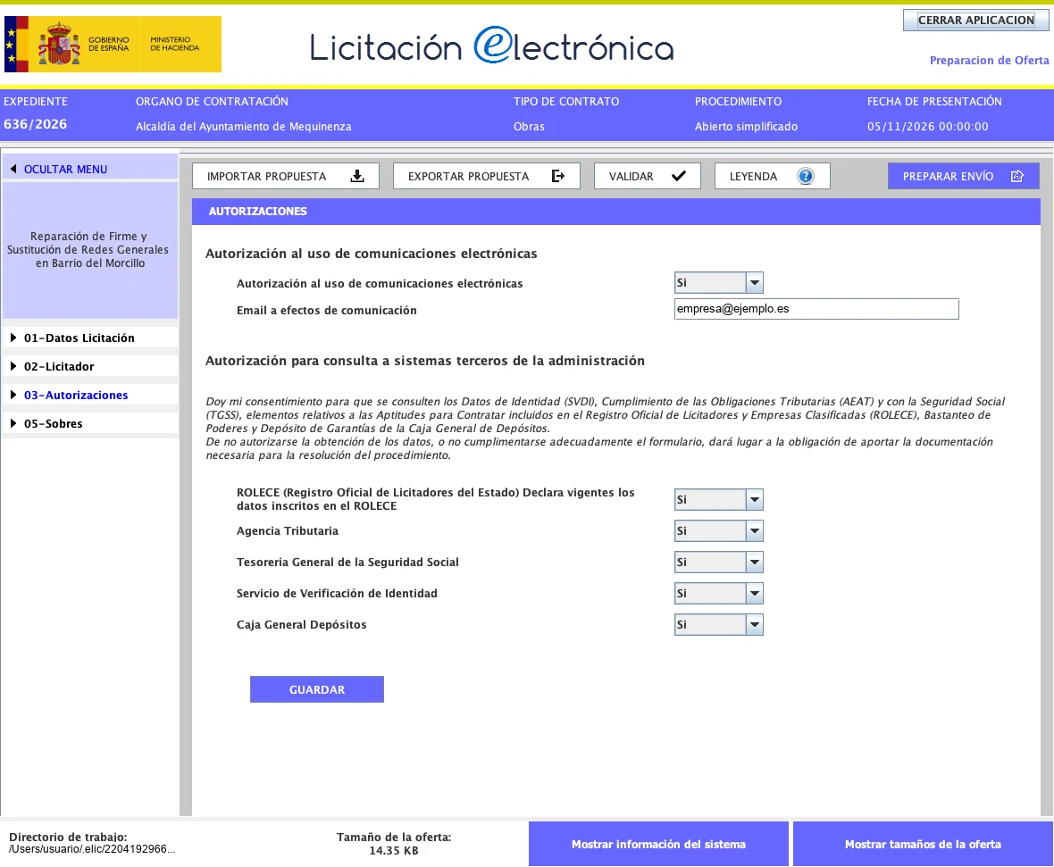Hide sidebar with Ocultar Menu
This screenshot has height=867, width=1054.
90,170
